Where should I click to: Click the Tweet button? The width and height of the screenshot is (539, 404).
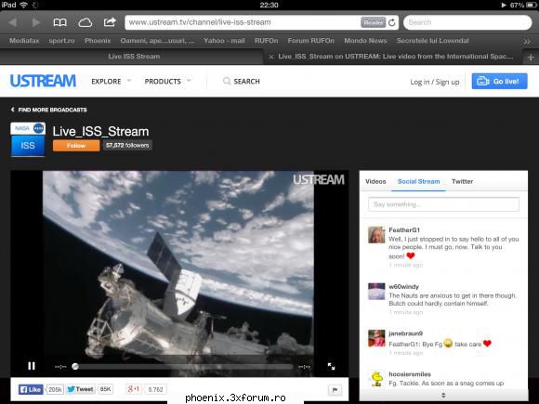(x=80, y=389)
